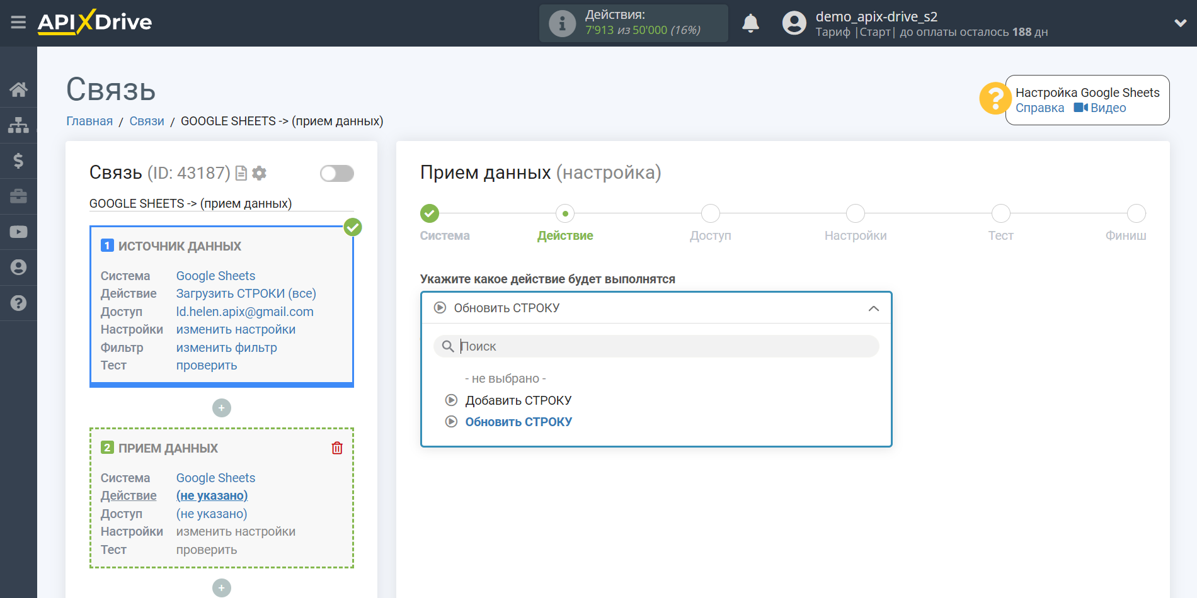Viewport: 1197px width, 598px height.
Task: Open billing dollar icon in sidebar
Action: [18, 161]
